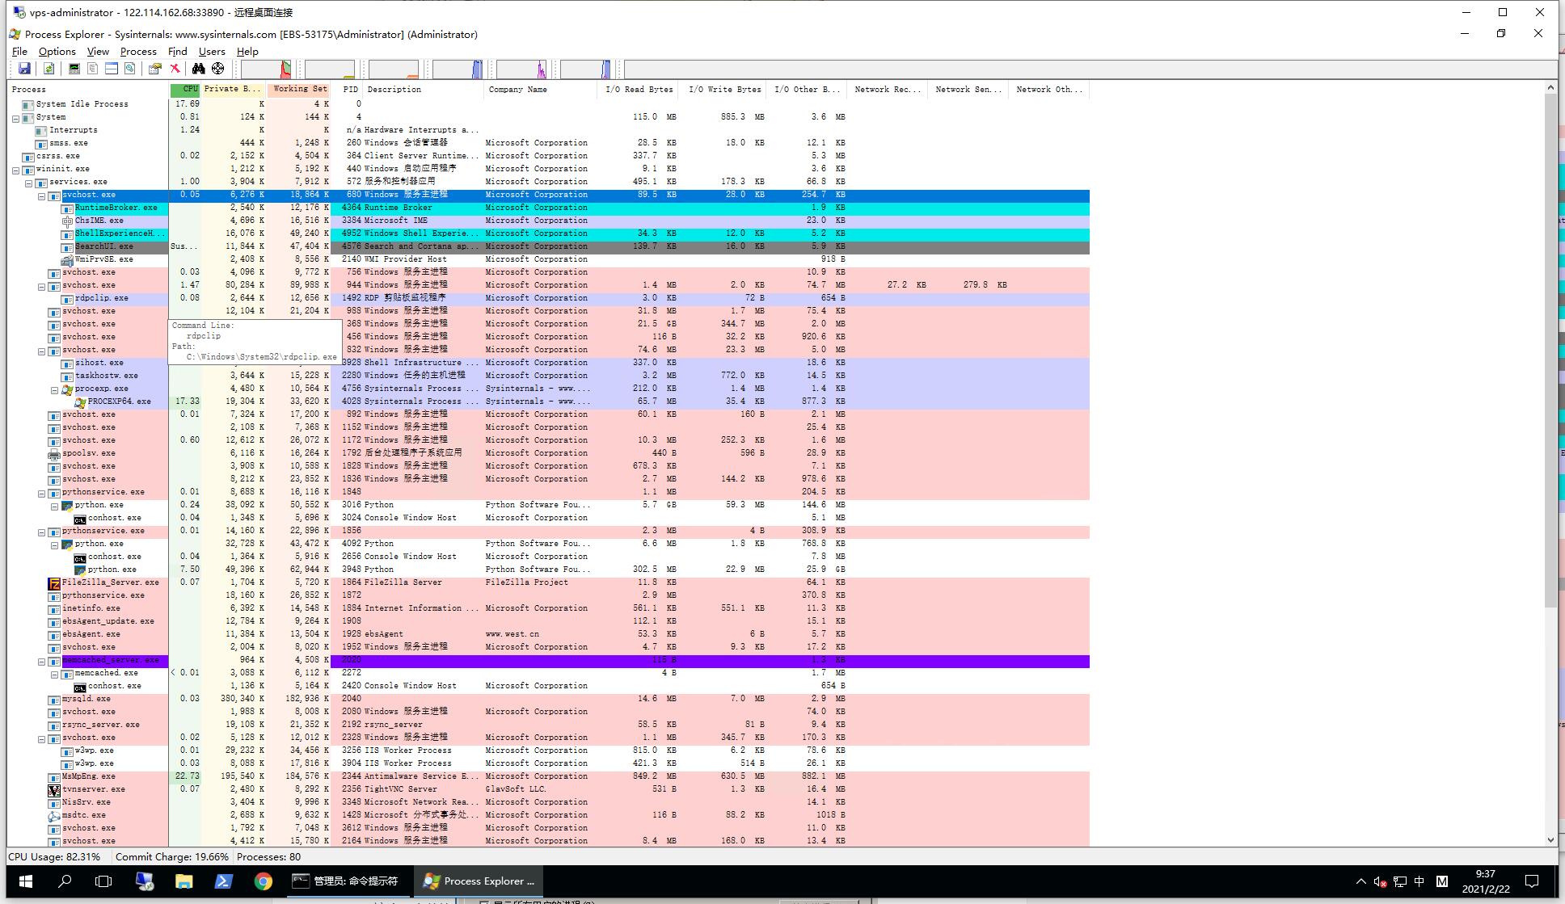Click the taskbar clock showing 9:37
Screen dimensions: 1565x904
tap(1485, 881)
